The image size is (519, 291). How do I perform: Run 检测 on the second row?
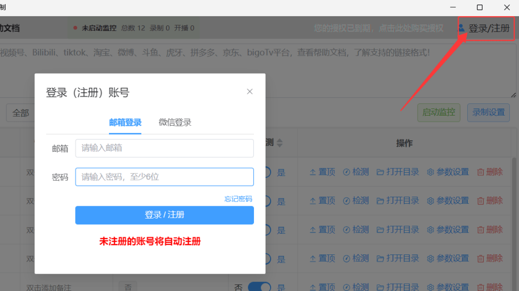pos(356,201)
